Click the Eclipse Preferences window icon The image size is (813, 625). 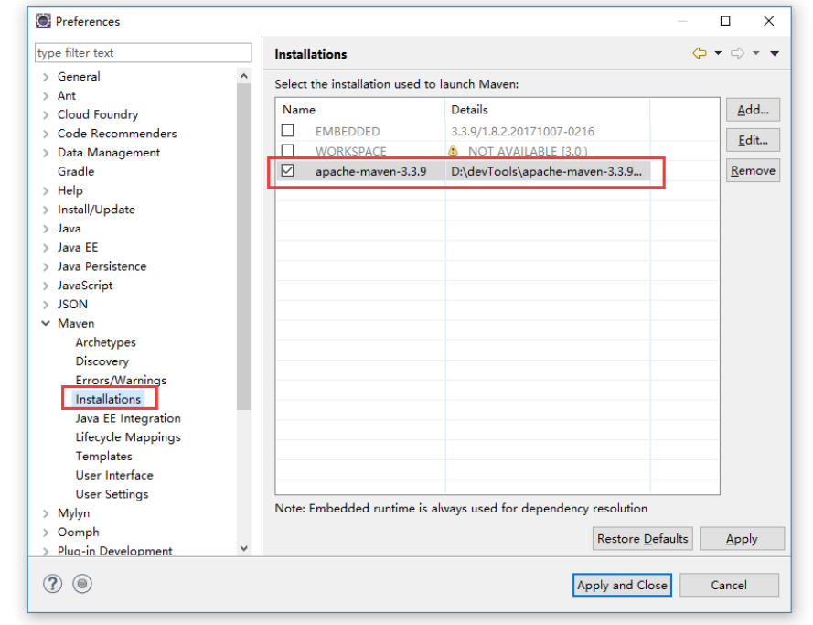tap(43, 21)
